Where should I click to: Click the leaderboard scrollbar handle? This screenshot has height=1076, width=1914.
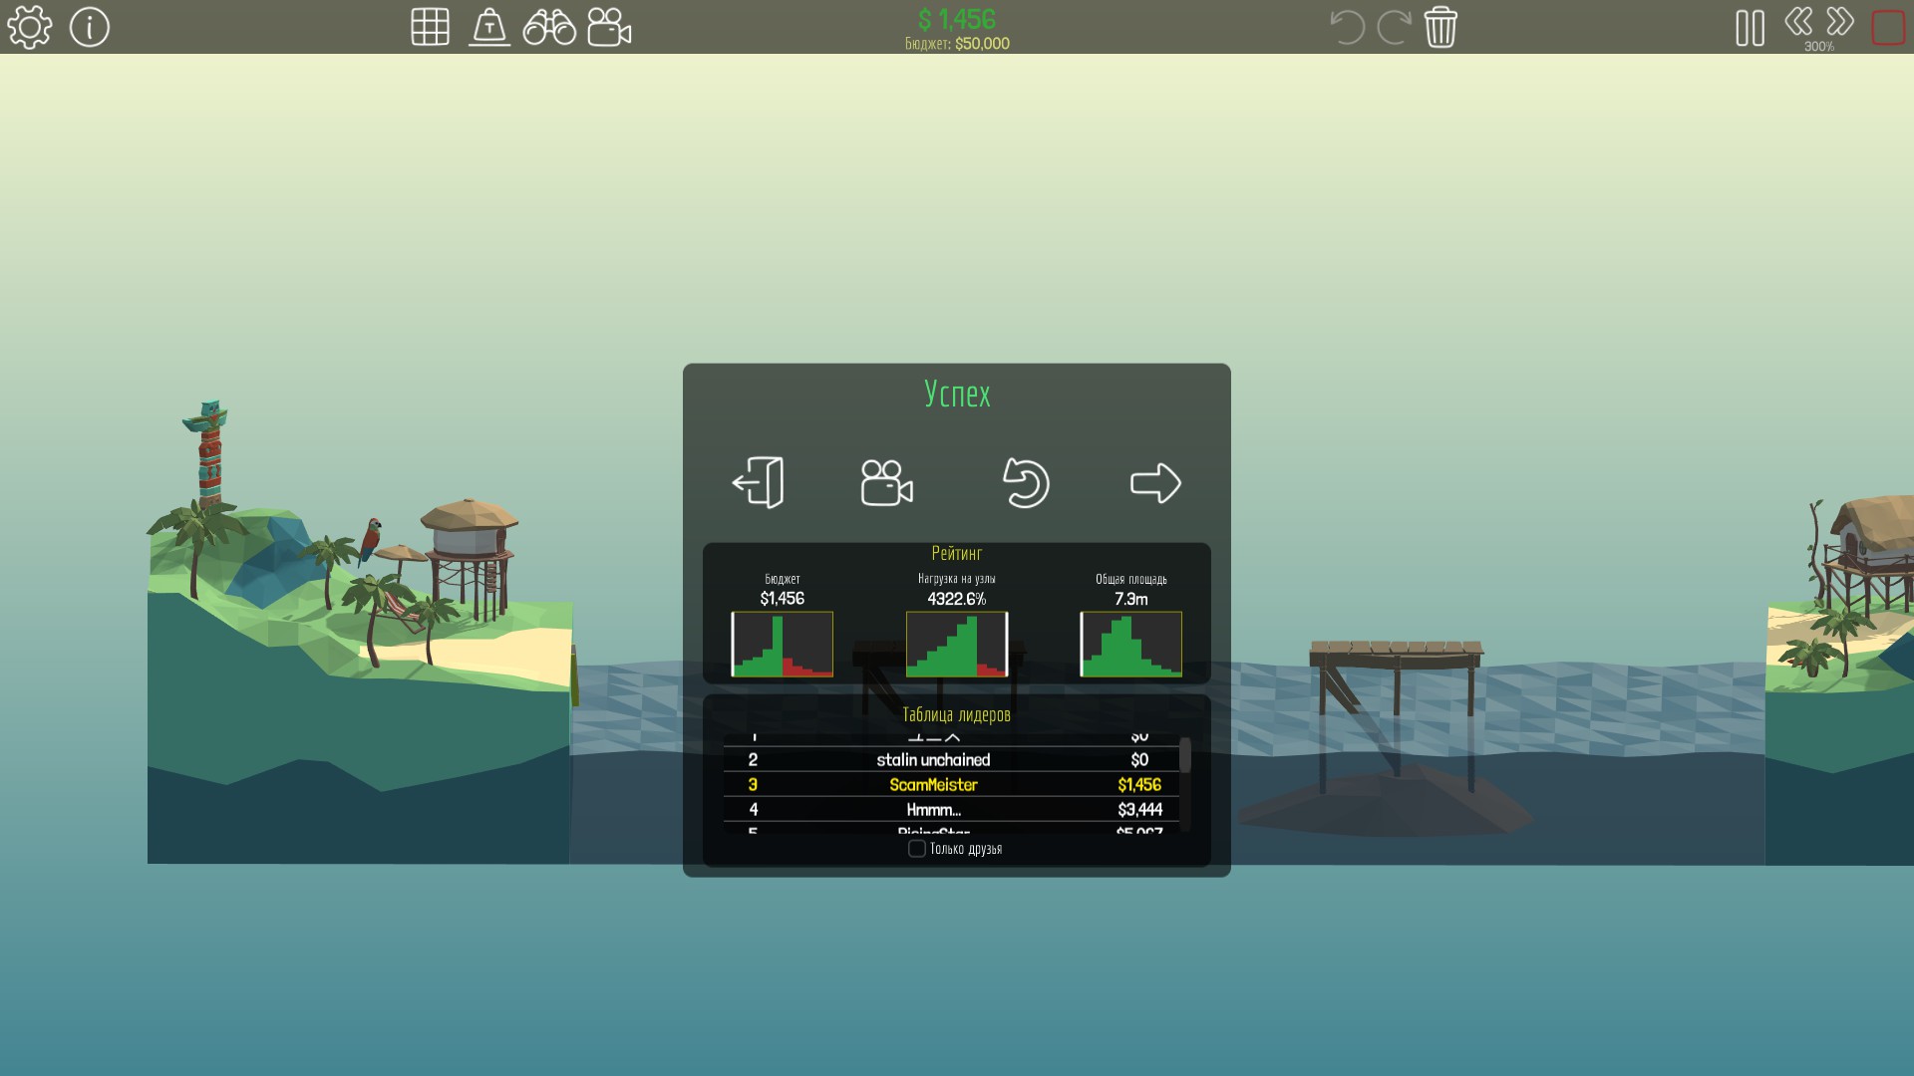pos(1185,755)
